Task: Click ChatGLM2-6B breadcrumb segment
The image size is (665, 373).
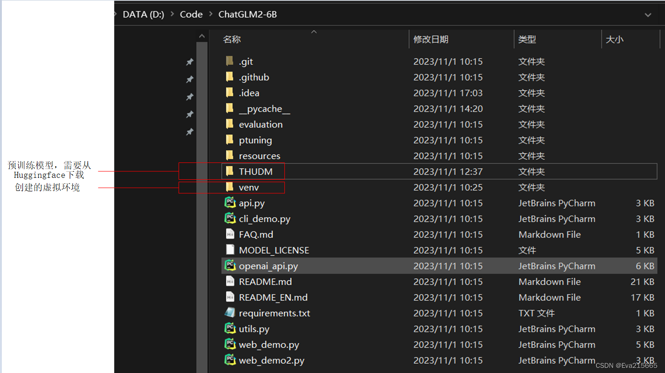Action: pos(247,14)
